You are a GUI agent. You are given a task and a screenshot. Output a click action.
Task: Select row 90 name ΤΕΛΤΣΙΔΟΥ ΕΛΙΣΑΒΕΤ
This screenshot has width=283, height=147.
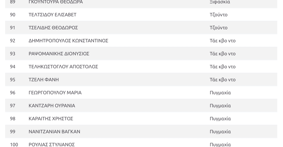pos(53,15)
